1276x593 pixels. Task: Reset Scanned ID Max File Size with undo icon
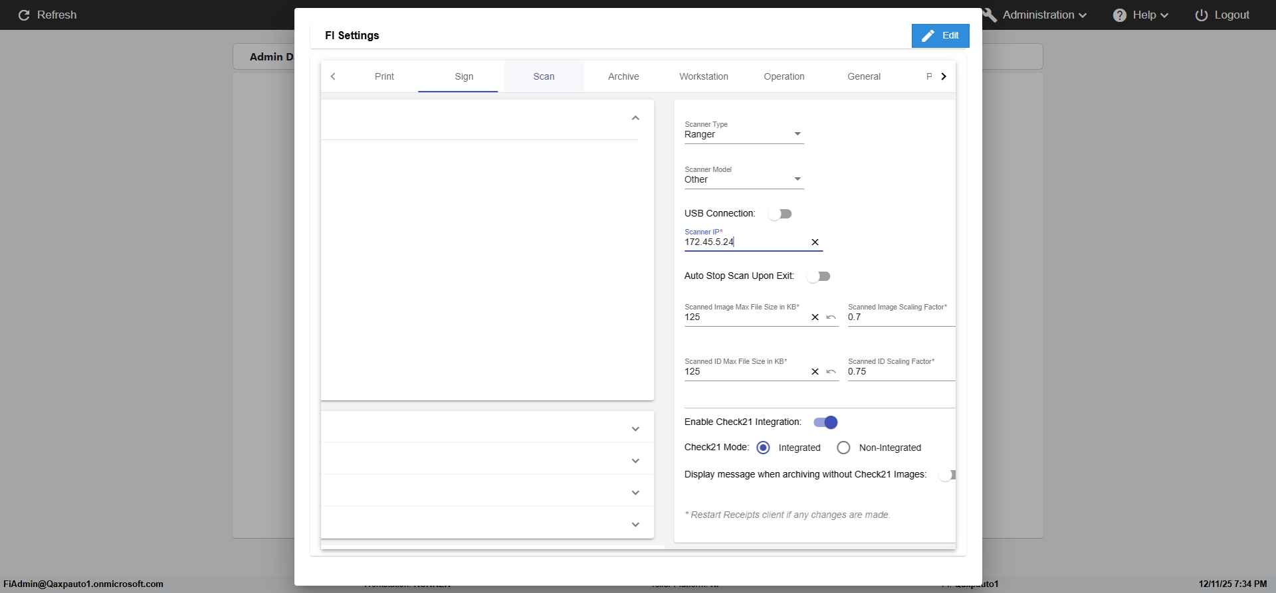click(831, 372)
